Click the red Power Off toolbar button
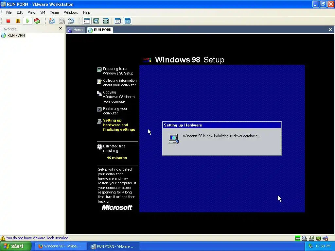335x251 pixels. tap(8, 21)
